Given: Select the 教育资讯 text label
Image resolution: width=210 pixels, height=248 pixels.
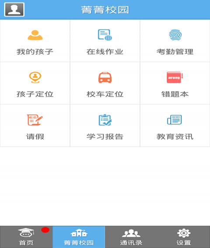Looking at the screenshot, I should [x=175, y=137].
